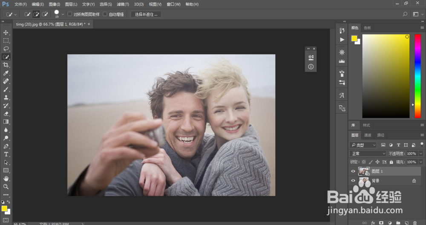Toggle lock transparent pixels

[364, 162]
